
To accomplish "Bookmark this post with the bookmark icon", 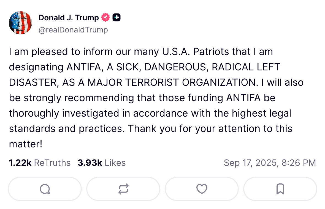I will (280, 189).
